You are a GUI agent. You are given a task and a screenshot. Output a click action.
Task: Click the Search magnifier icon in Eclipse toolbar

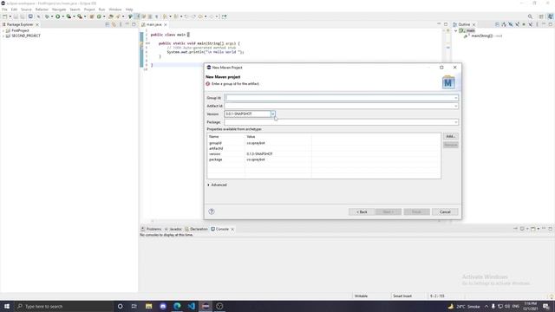(x=530, y=16)
